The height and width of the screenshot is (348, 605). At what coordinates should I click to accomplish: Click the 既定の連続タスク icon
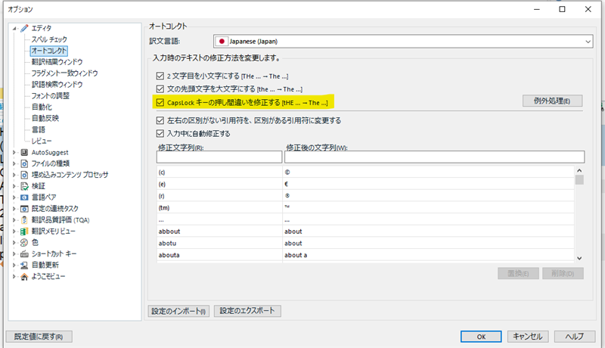[x=24, y=209]
